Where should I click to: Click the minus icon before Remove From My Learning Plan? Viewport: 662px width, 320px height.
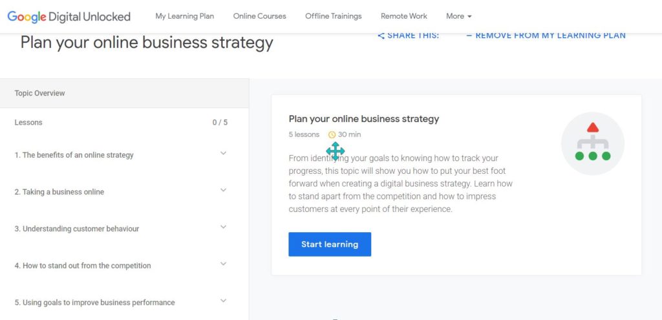[x=469, y=36]
